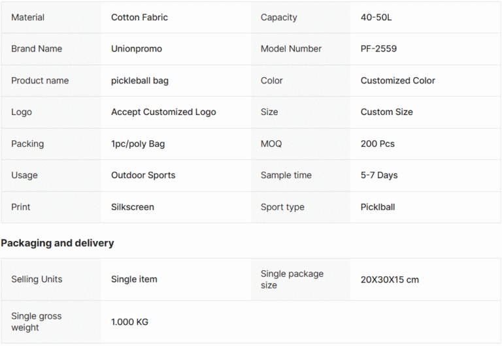Click the pickleball bag product name
502x346 pixels.
[x=140, y=80]
